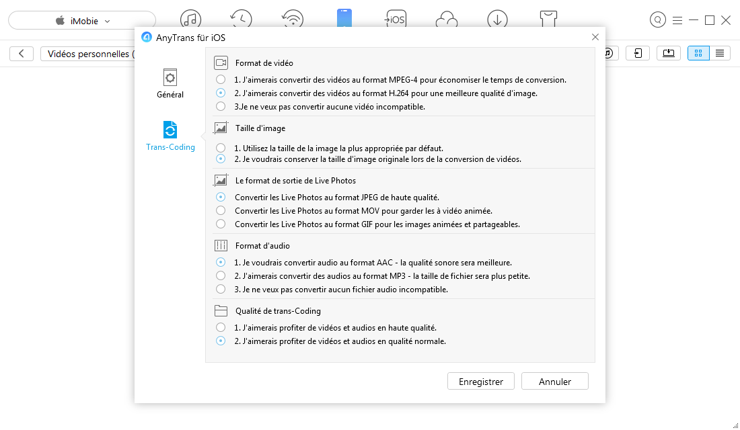
Task: Click the Vidéos personnelles breadcrumb
Action: pos(87,54)
